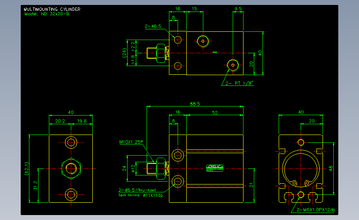Screen dimensions: 359x220
Task: Select the top mounting hole in left end view
Action: 71,142
